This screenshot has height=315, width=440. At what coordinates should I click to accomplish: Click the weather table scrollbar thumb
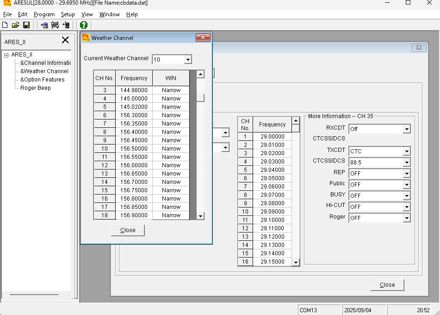click(x=200, y=98)
